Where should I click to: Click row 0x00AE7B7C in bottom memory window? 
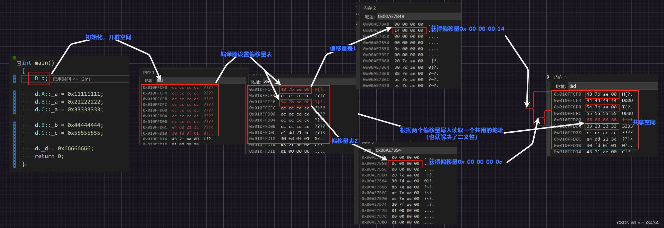(x=398, y=217)
